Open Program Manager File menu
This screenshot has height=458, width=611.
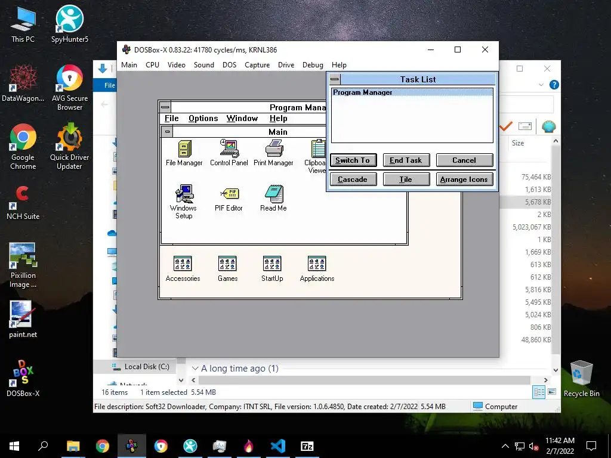coord(171,119)
